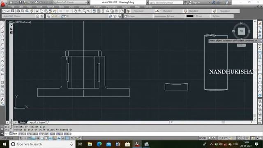Choose the Crossing option in the command line
The image size is (263, 148).
click(x=32, y=134)
